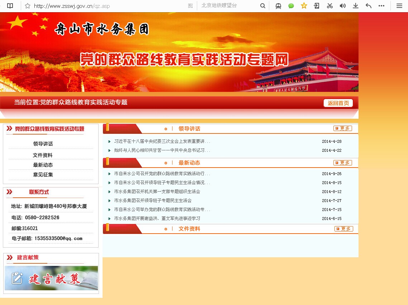Click 更多 button in 文件资料 section

click(x=344, y=229)
